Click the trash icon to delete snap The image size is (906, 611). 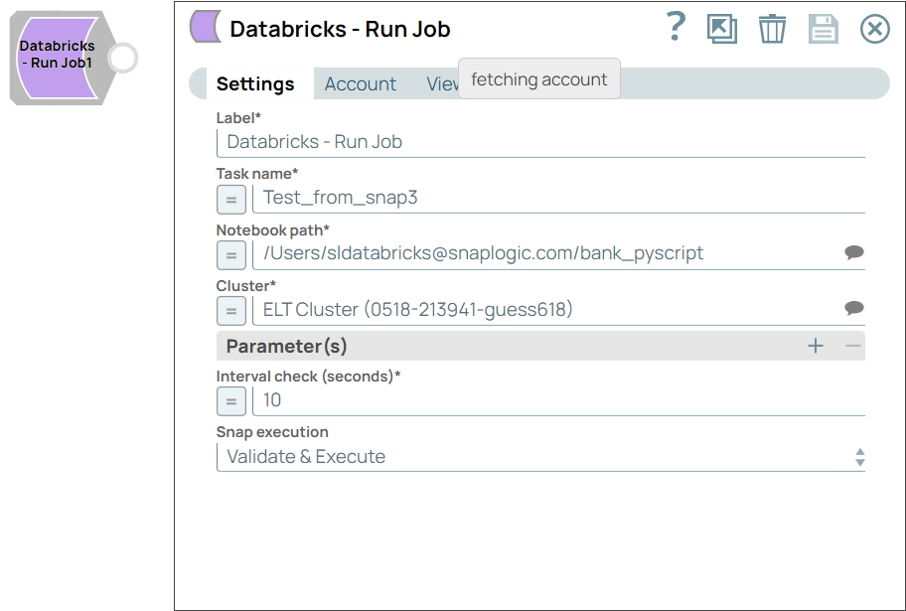(x=772, y=29)
